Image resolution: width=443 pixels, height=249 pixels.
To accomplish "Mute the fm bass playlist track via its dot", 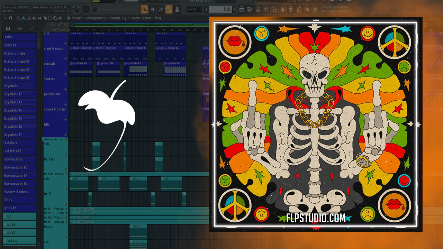I will pos(66,170).
